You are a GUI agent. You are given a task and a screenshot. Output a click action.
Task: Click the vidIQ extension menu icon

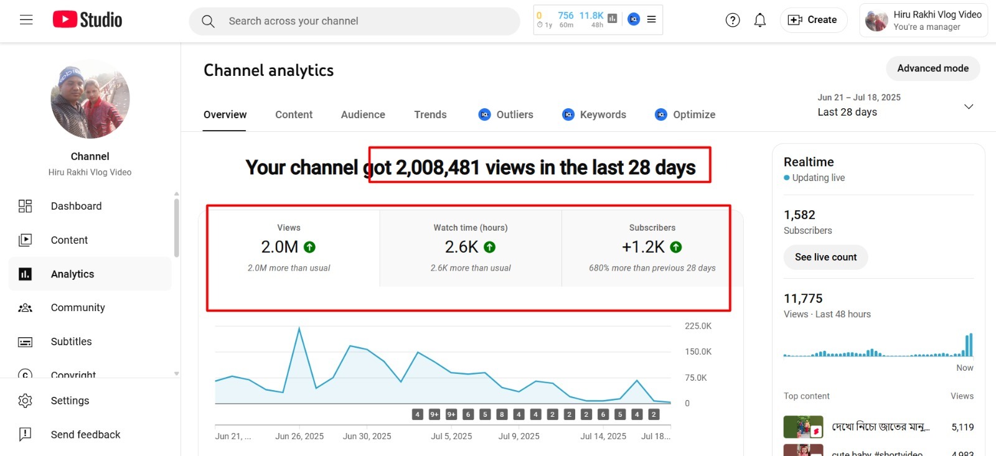(x=651, y=19)
